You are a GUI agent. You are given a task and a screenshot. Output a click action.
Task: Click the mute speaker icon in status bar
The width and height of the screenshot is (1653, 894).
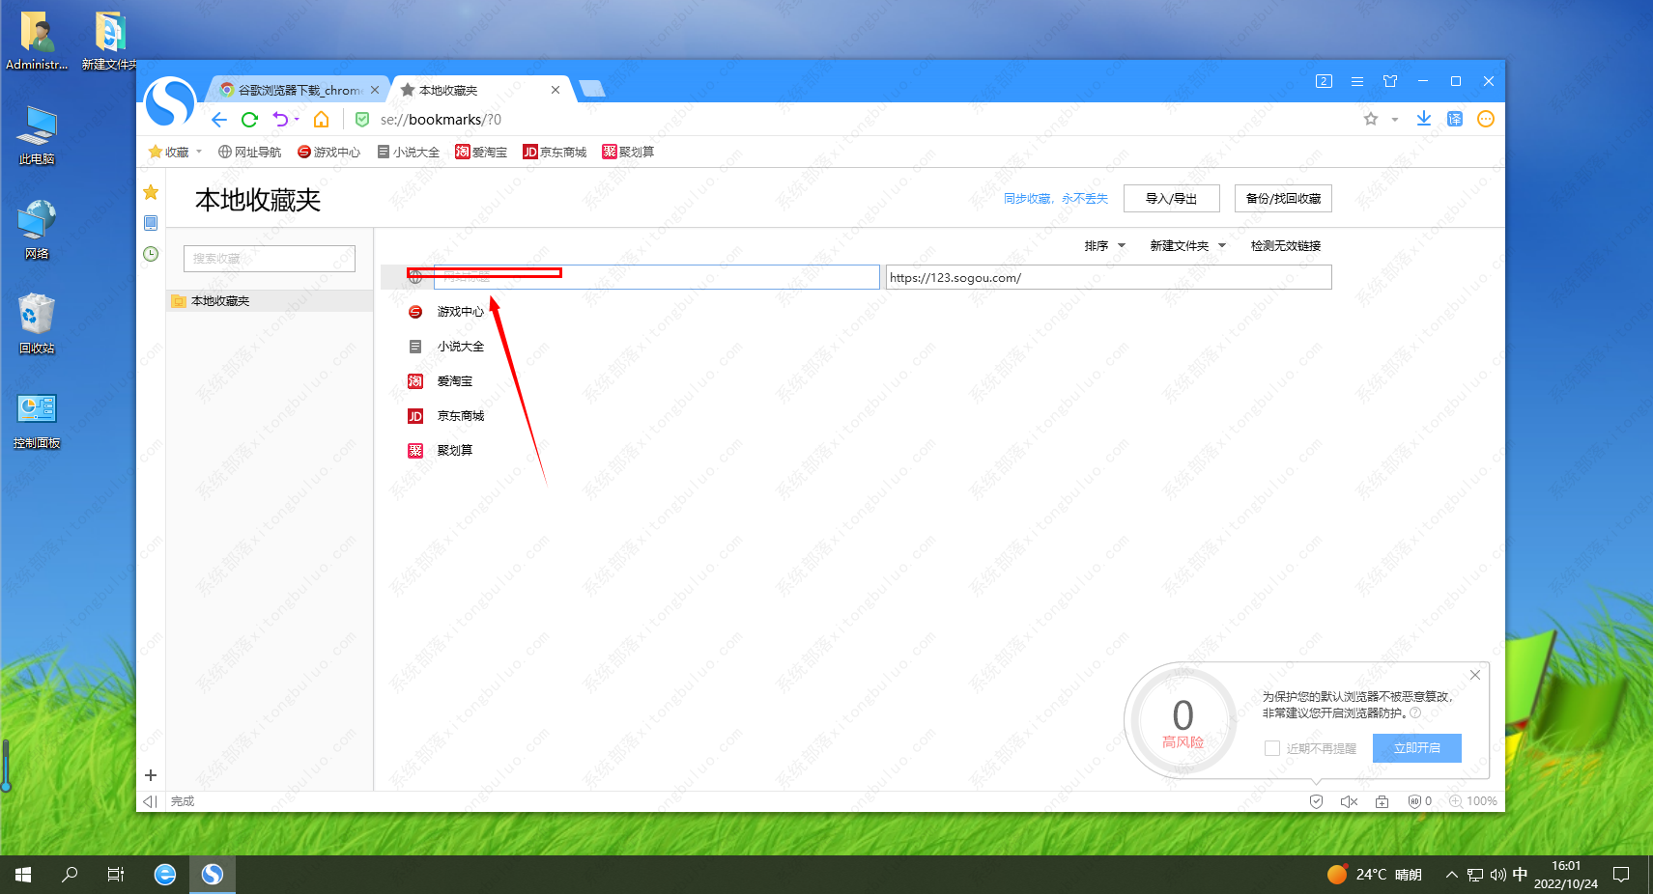1349,801
